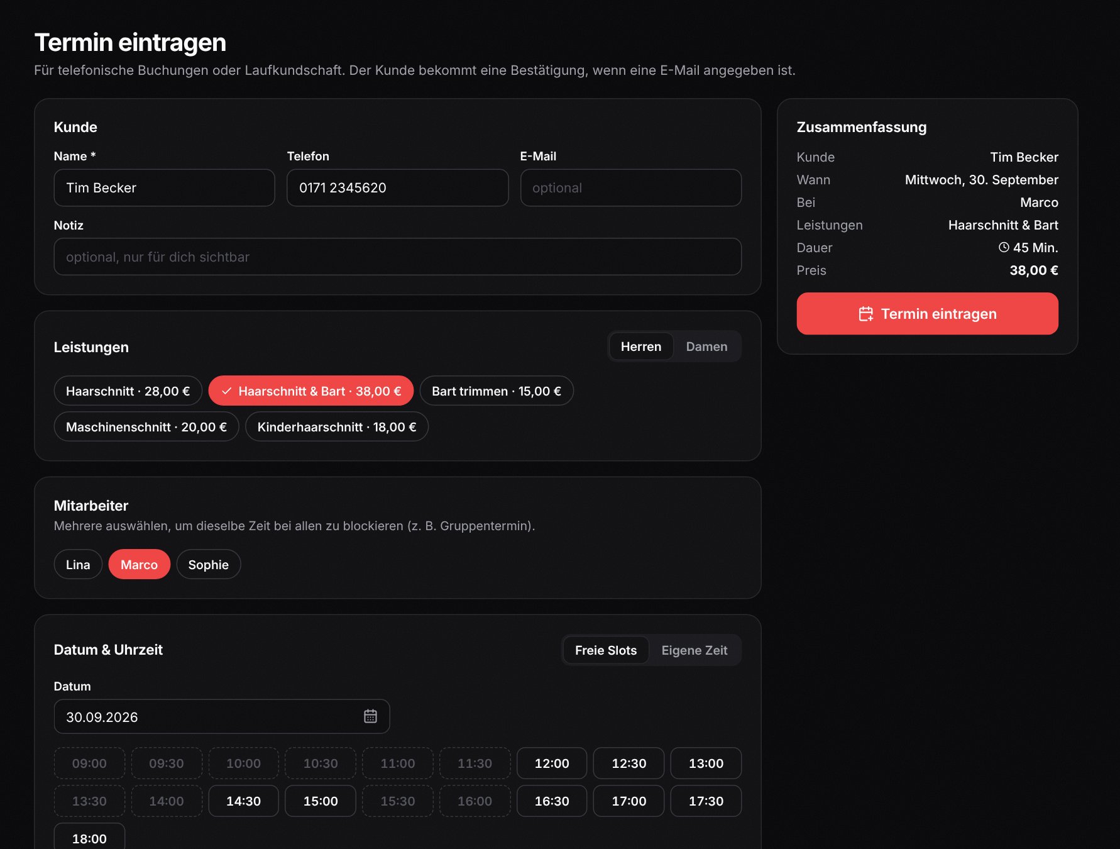Focus the Name input field
The height and width of the screenshot is (849, 1120).
pos(164,187)
